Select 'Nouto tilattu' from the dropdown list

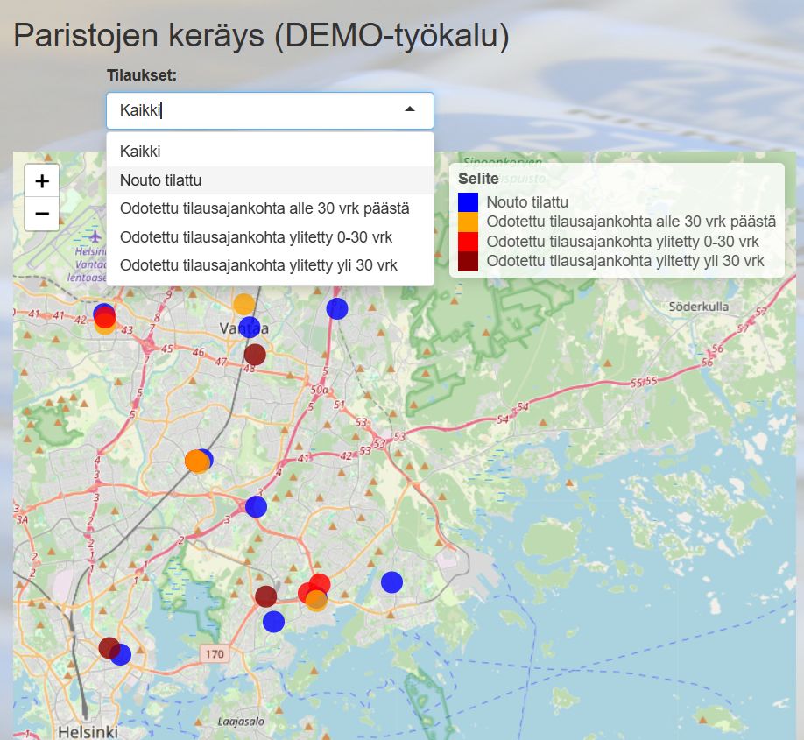161,180
